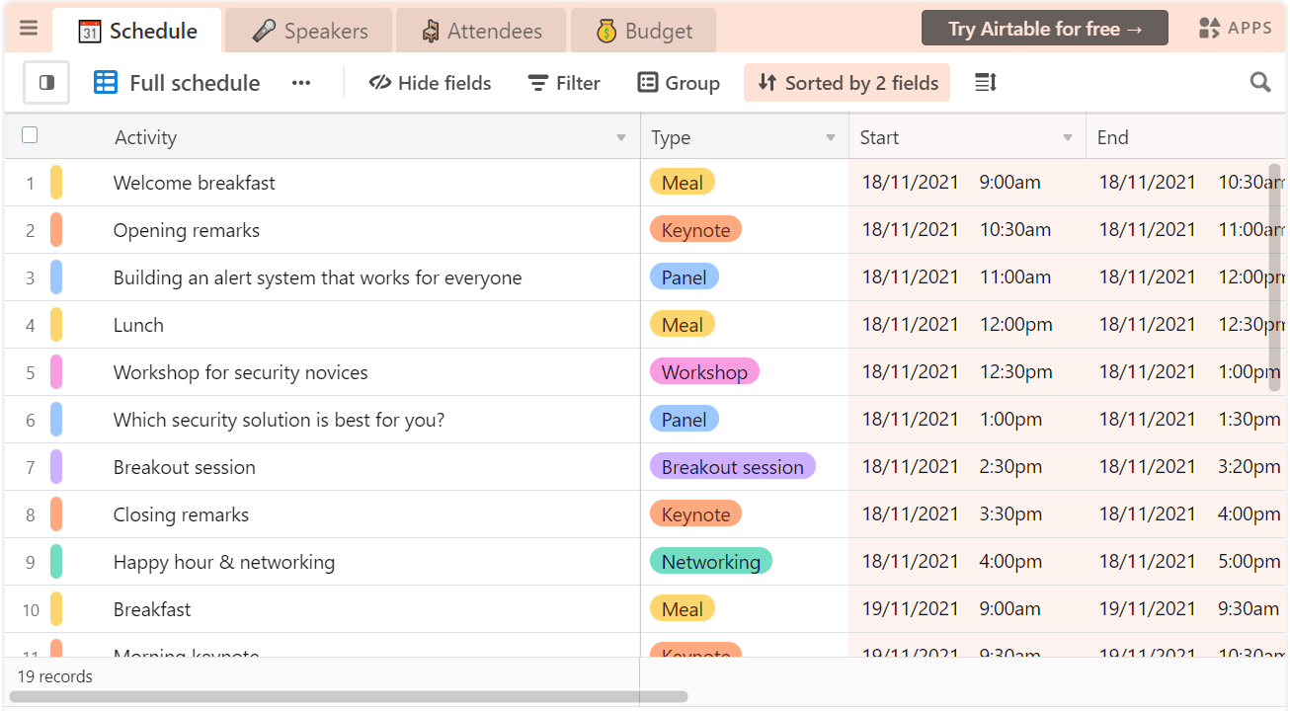
Task: Open the Group options
Action: (679, 83)
